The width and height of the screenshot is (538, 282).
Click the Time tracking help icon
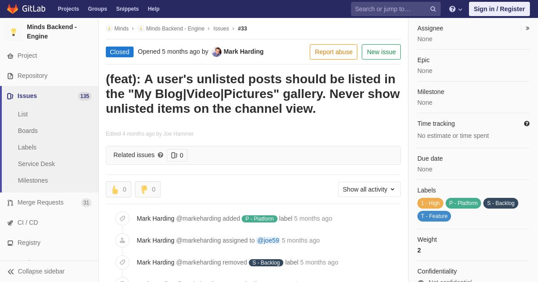[x=526, y=124]
